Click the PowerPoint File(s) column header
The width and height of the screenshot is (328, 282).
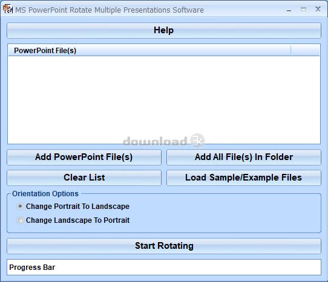point(149,51)
